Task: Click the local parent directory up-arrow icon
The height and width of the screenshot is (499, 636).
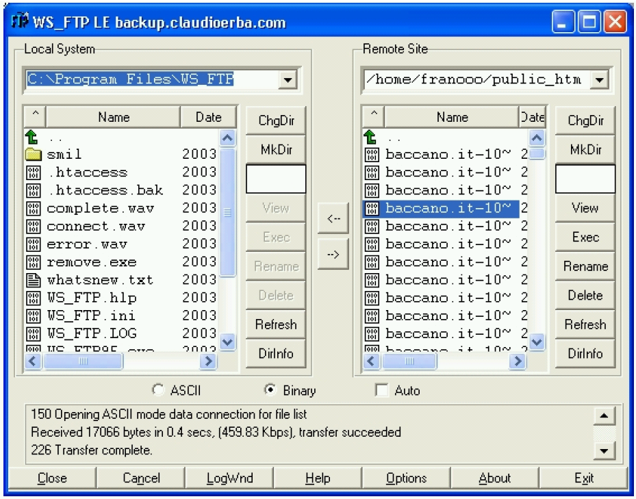Action: point(32,136)
